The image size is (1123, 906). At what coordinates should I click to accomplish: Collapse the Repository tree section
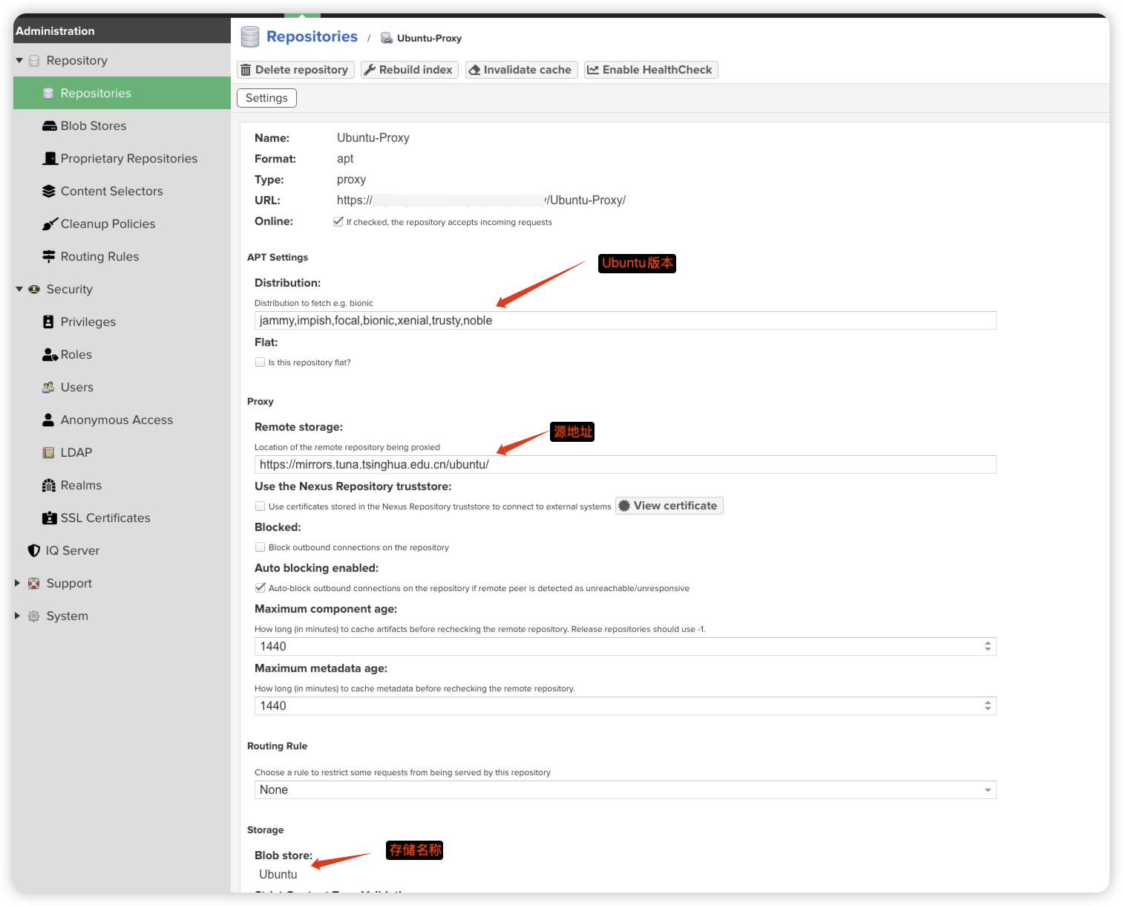[19, 61]
